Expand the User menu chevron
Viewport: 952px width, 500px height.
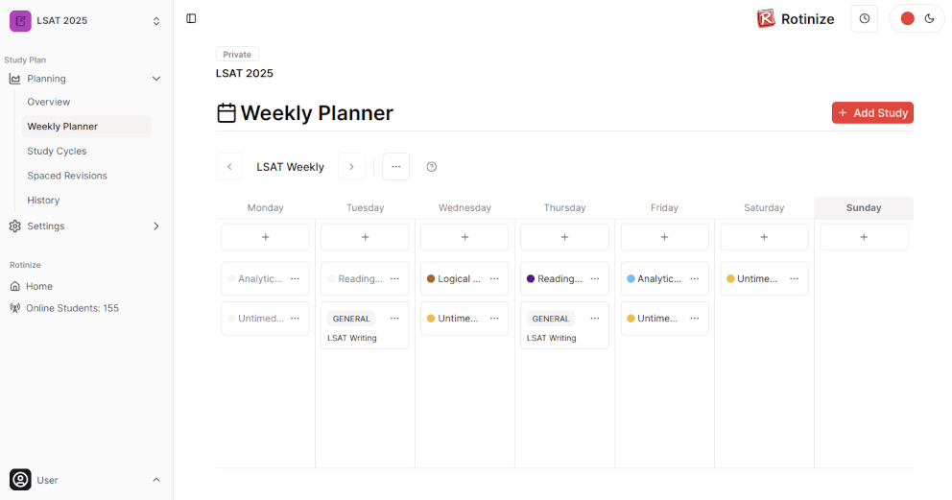(156, 480)
